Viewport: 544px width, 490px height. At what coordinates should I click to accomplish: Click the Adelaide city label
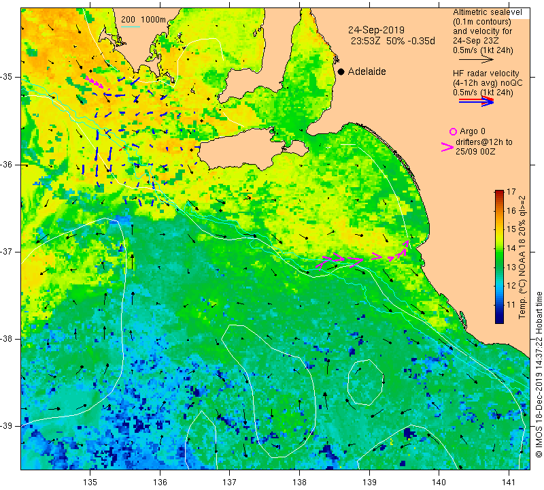pos(367,71)
